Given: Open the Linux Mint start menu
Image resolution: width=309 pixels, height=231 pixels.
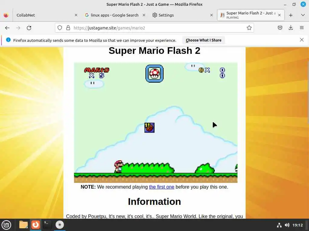Looking at the screenshot, I should click(x=6, y=225).
